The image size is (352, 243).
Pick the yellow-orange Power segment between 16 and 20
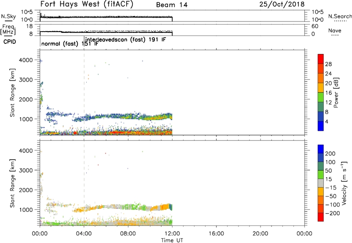[321, 87]
